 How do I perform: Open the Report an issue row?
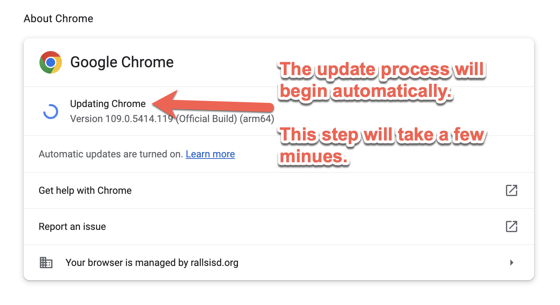[x=278, y=226]
